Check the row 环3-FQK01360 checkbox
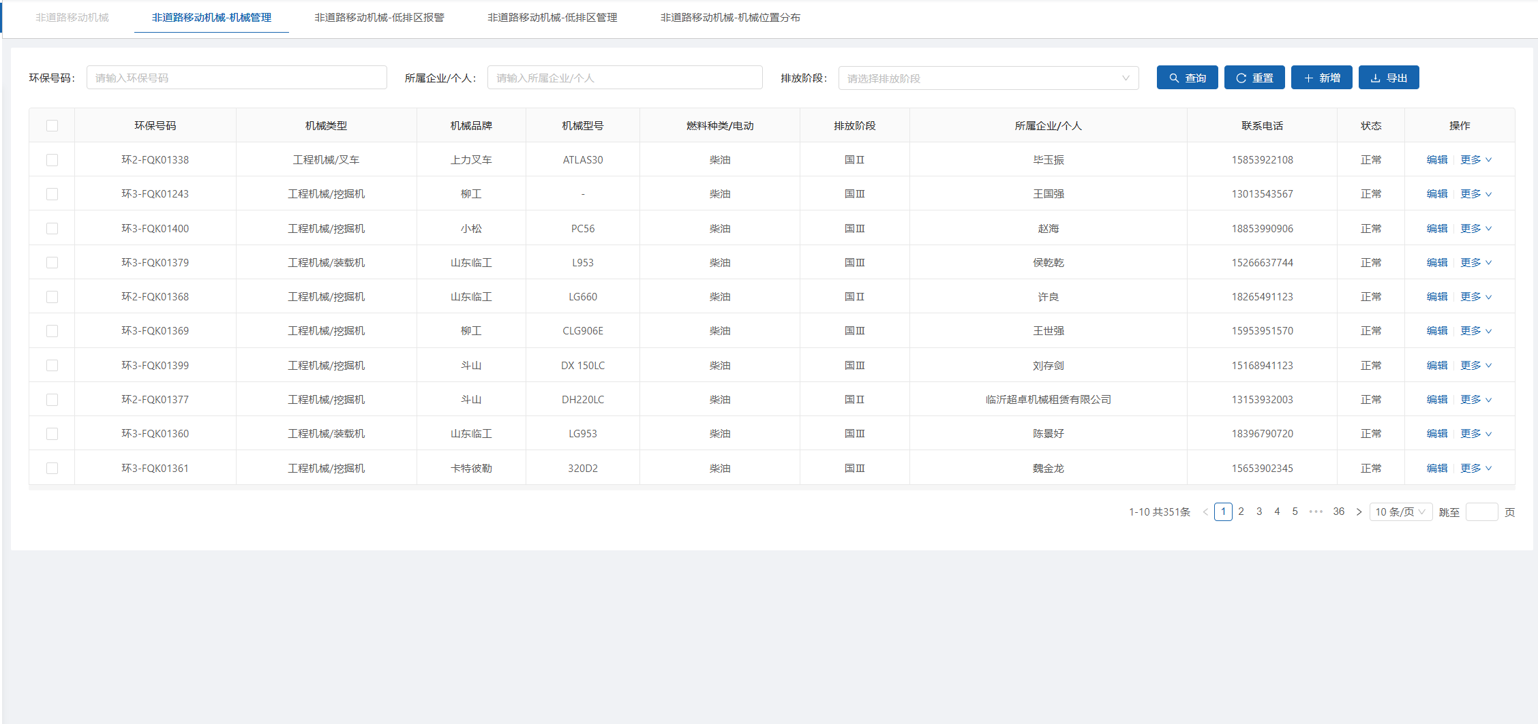 point(52,433)
